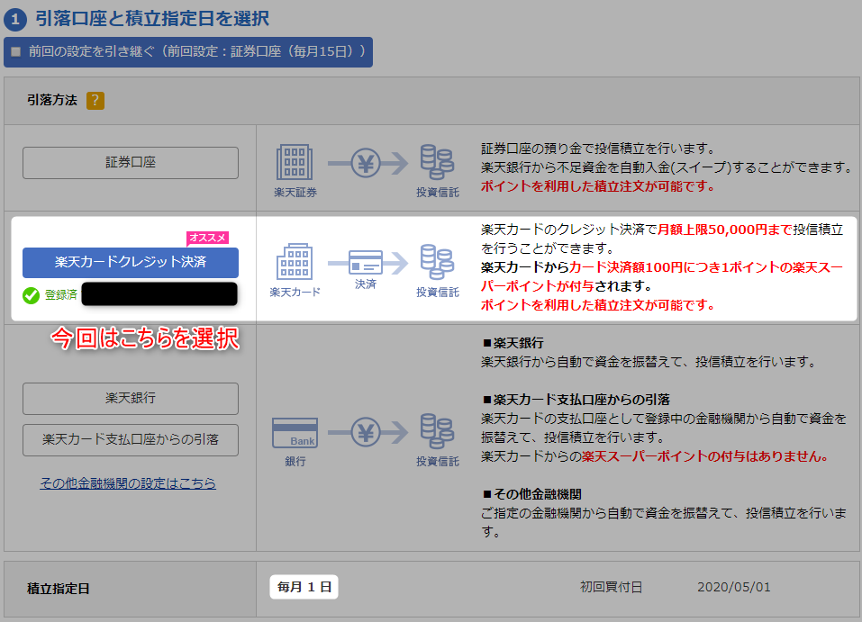Screen dimensions: 862x622
Task: Select the 証券口座 withdrawal method button
Action: pyautogui.click(x=131, y=163)
